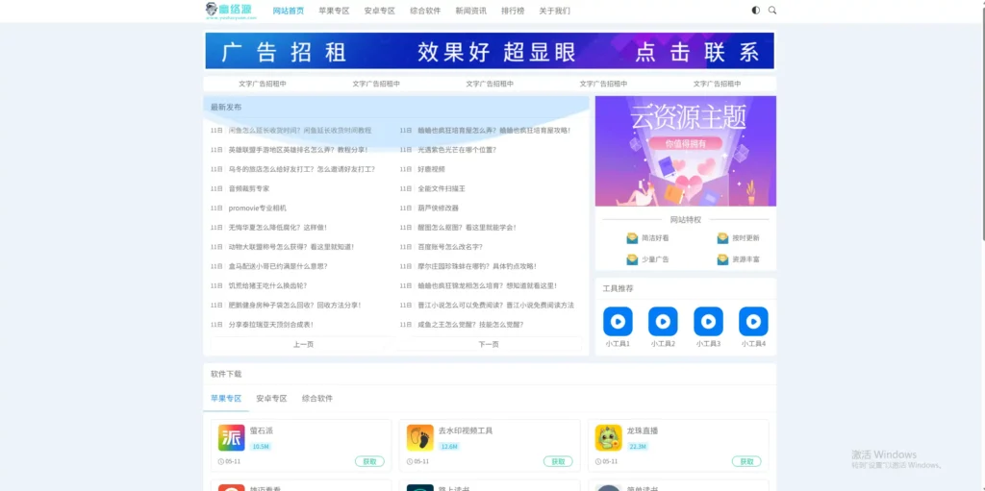985x491 pixels.
Task: Click the 龙珠直播 app title
Action: coord(642,430)
